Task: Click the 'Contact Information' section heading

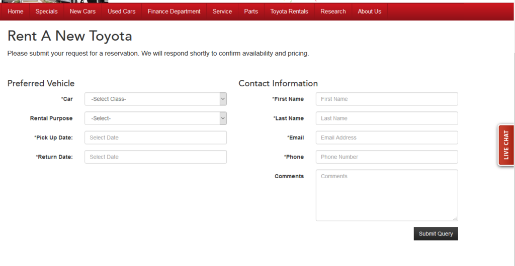Action: click(x=278, y=83)
